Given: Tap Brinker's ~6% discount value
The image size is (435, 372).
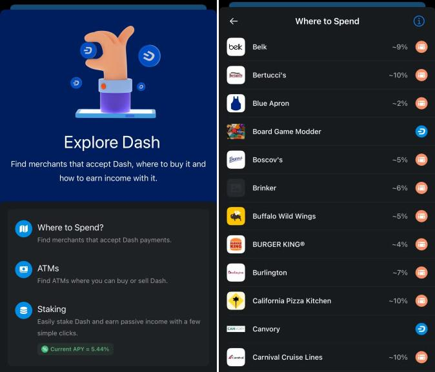Looking at the screenshot, I should point(400,188).
